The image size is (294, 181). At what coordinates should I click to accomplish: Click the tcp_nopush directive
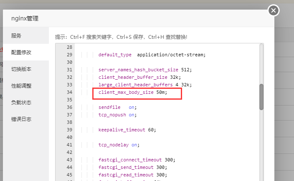[112, 115]
